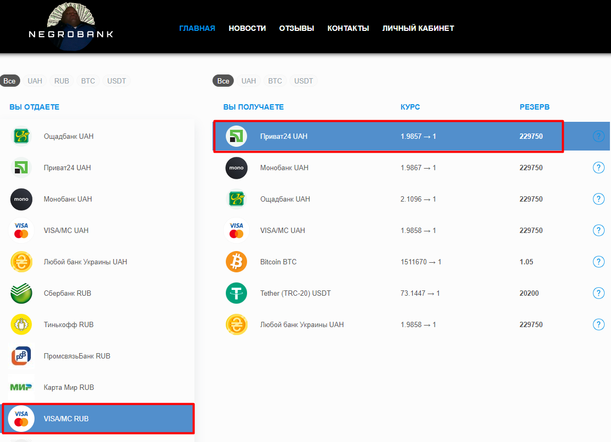Viewport: 611px width, 442px height.
Task: Open ЛИЧНЫЙ КАБИНЕТ menu item
Action: [418, 28]
